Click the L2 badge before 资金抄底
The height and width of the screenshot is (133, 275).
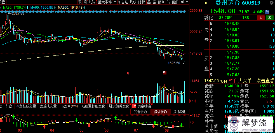tap(134, 106)
